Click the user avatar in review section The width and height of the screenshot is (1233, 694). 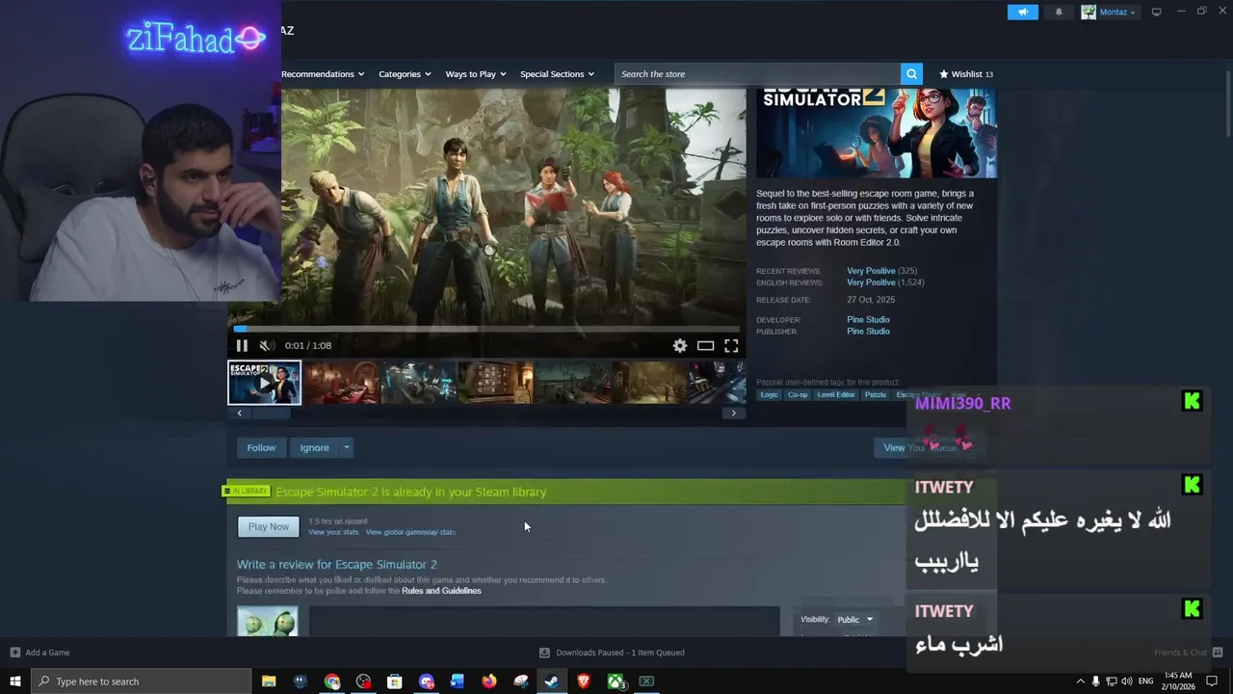pyautogui.click(x=268, y=622)
